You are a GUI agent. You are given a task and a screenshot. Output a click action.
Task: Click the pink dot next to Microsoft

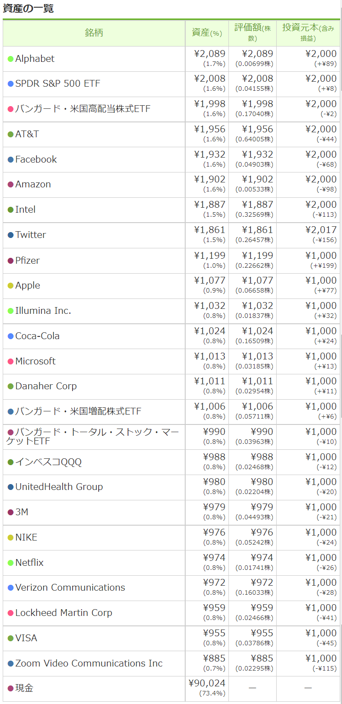click(11, 362)
